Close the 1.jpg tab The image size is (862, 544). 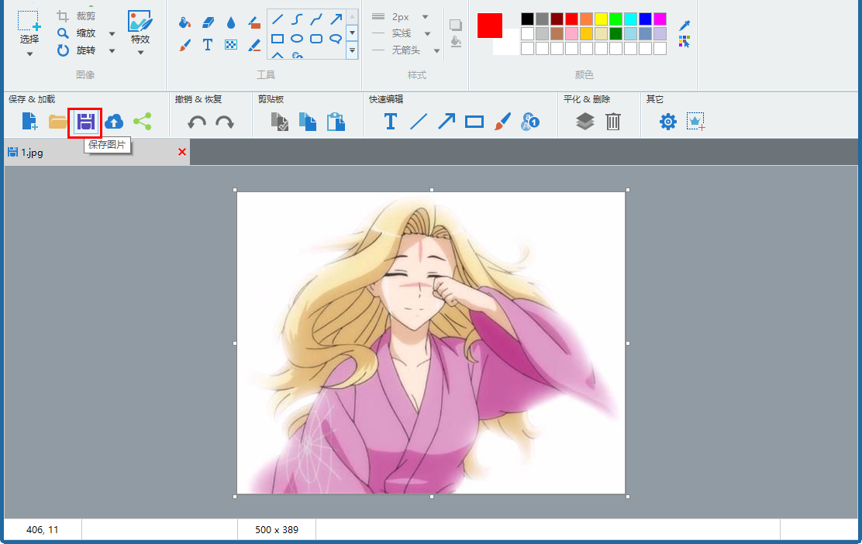click(x=182, y=152)
